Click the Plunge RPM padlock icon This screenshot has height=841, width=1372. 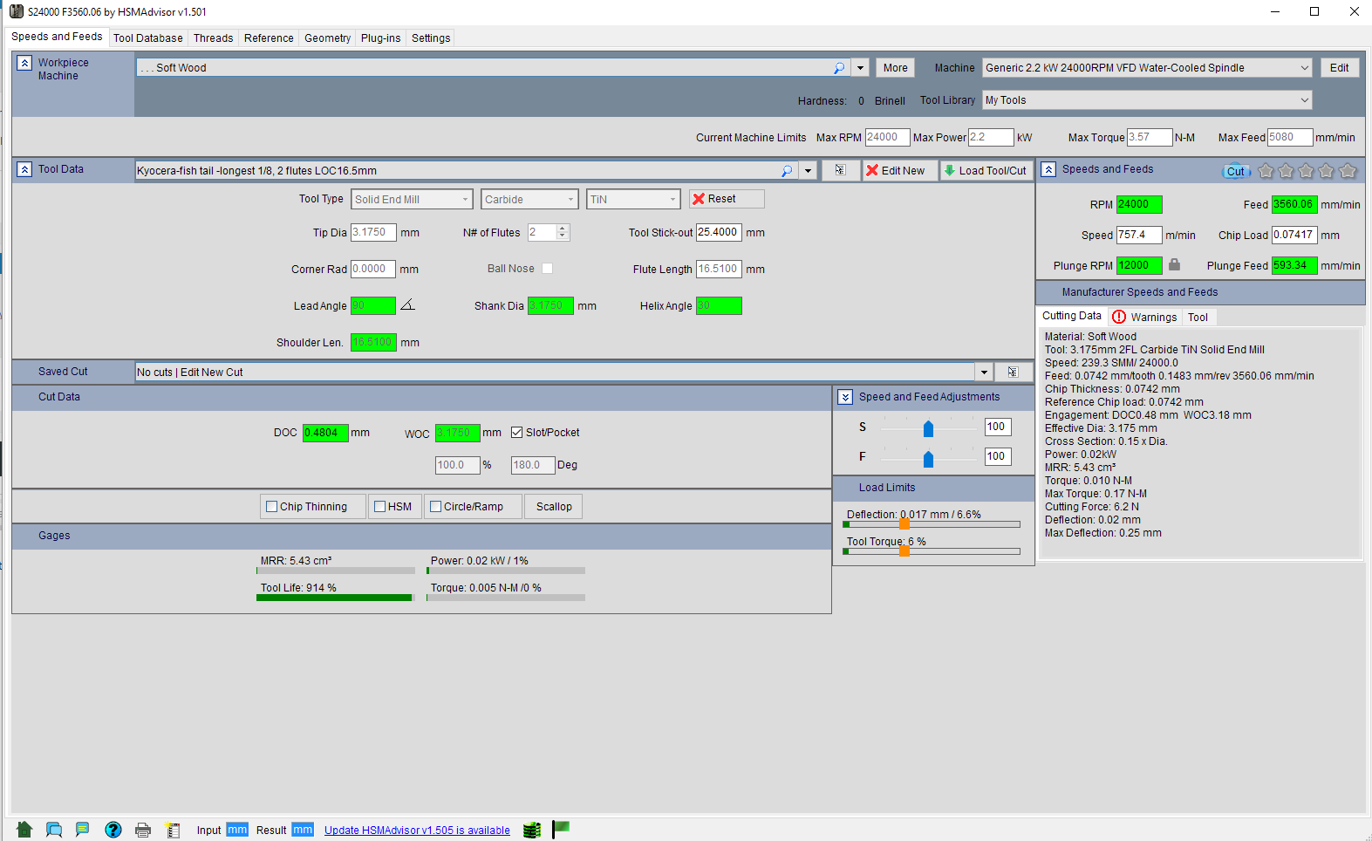[x=1174, y=265]
